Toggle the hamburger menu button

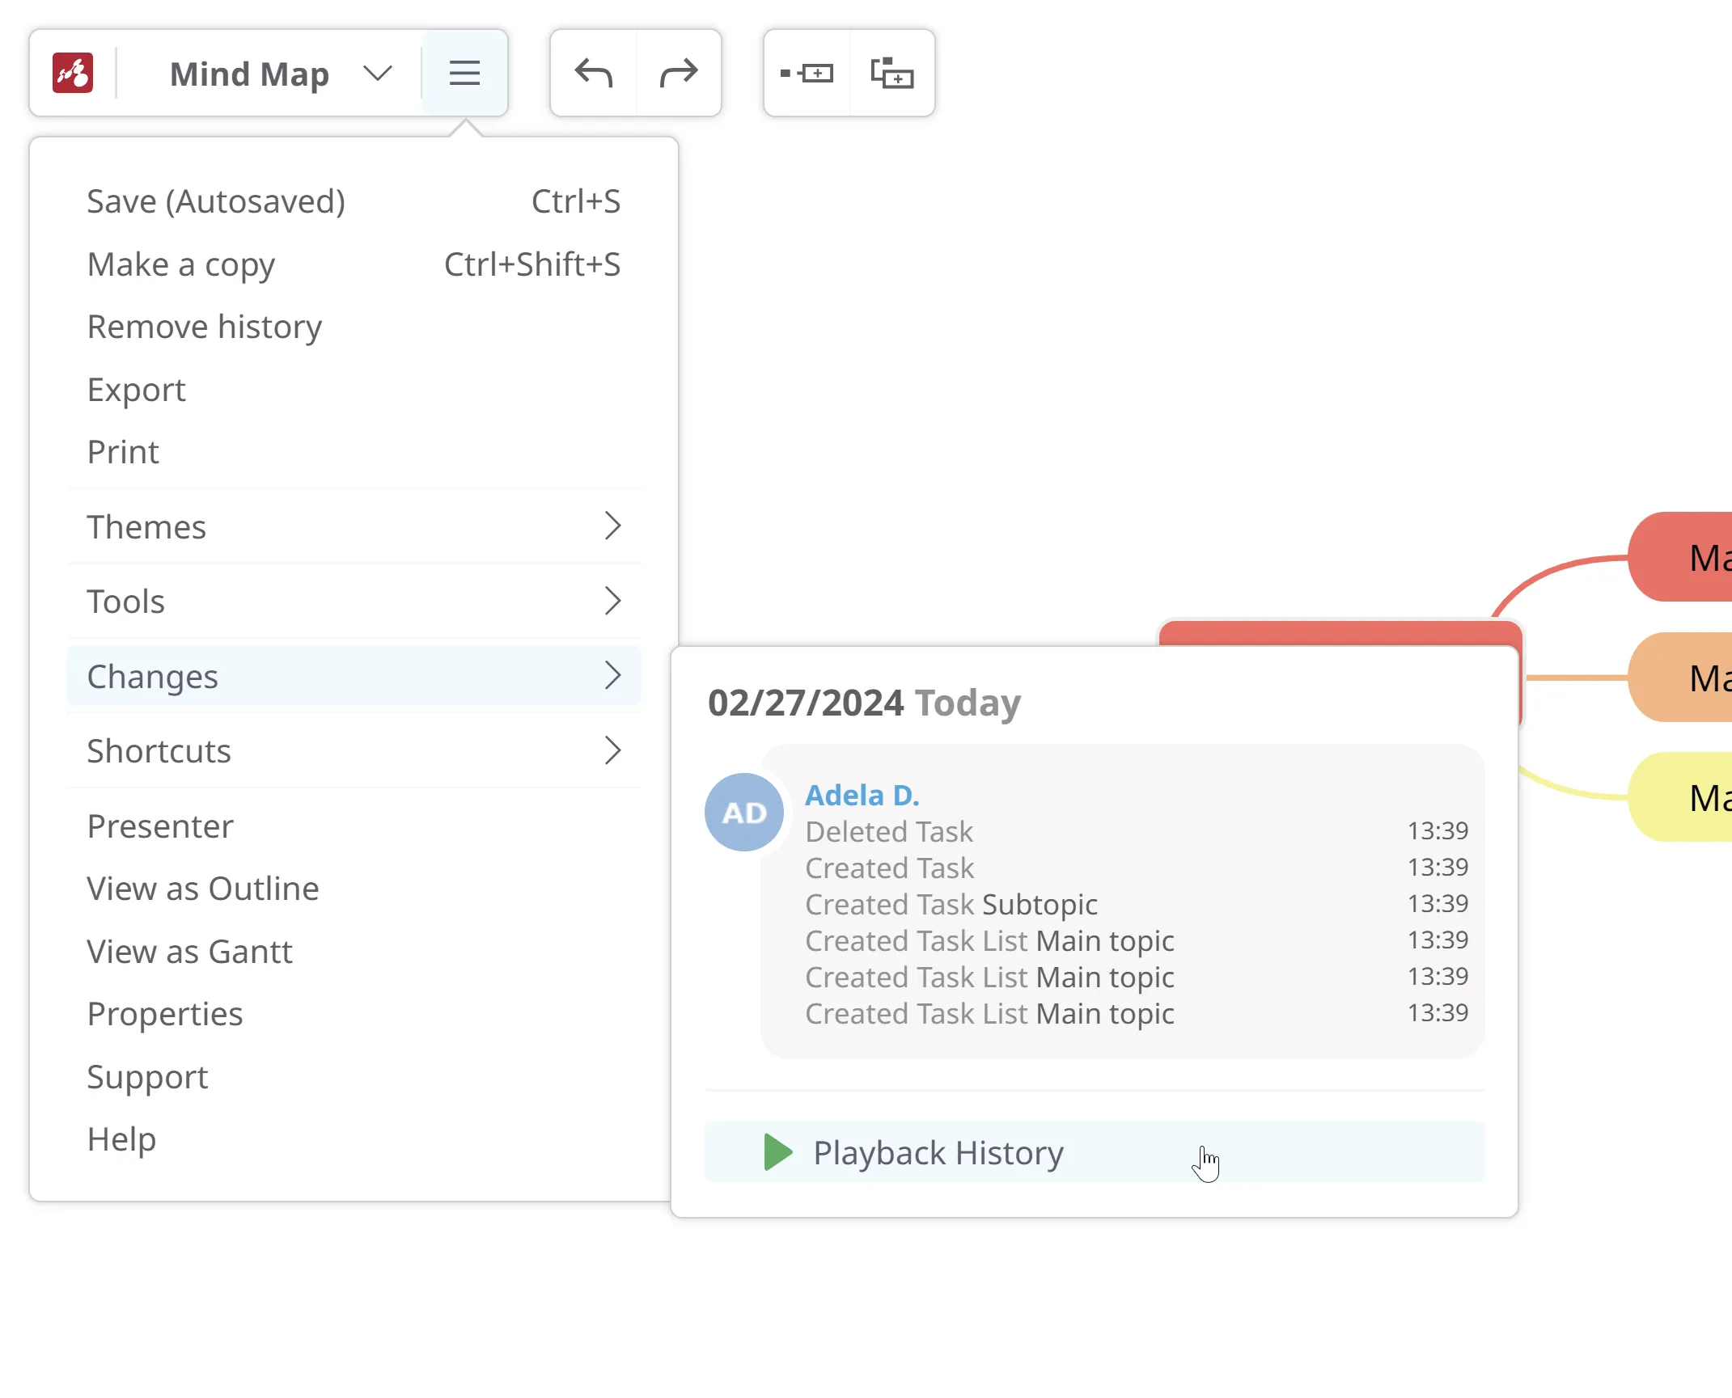click(x=464, y=74)
